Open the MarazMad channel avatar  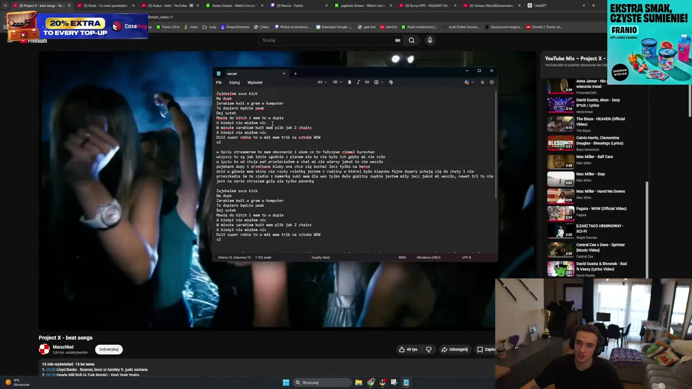pos(44,349)
